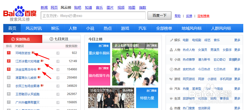Open 汽车 navigation bar item
This screenshot has height=110, width=246.
coord(143,28)
